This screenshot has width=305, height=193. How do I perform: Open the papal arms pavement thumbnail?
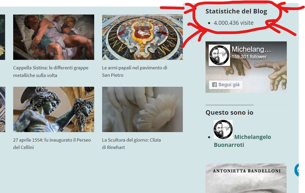pos(142,37)
